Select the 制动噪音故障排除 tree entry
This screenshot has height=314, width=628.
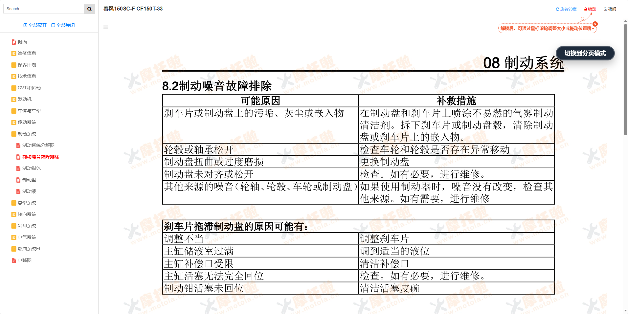tap(40, 157)
